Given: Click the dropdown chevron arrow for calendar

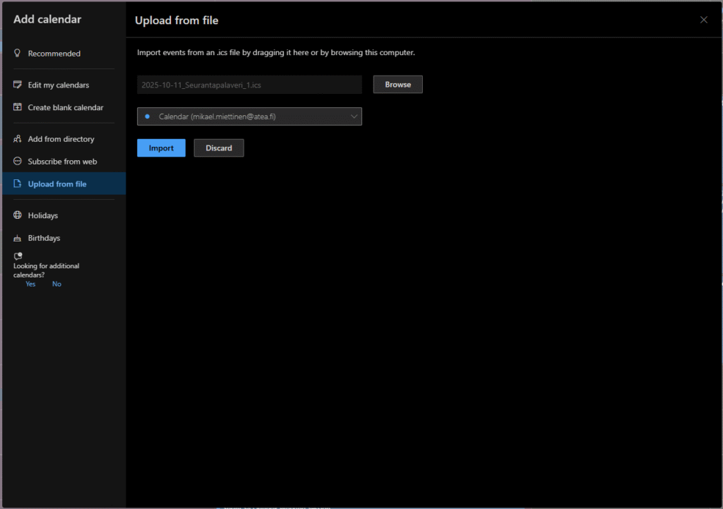Looking at the screenshot, I should tap(354, 116).
